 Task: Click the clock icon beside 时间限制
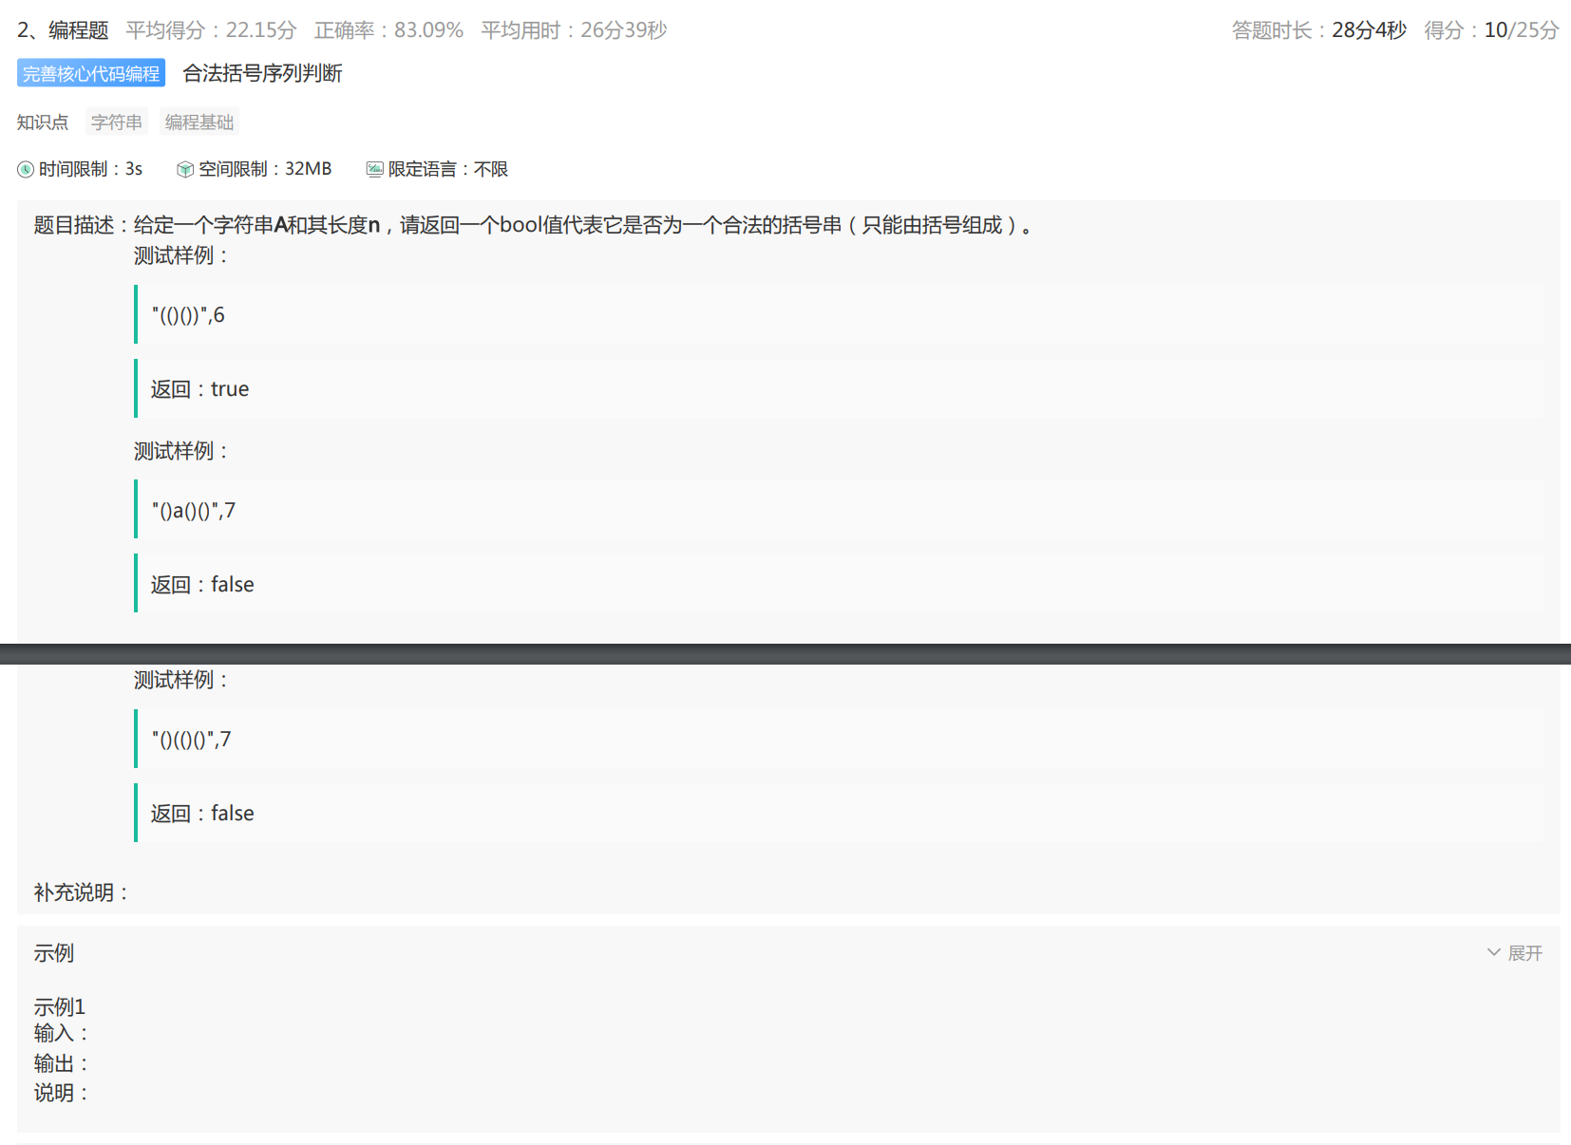tap(26, 169)
